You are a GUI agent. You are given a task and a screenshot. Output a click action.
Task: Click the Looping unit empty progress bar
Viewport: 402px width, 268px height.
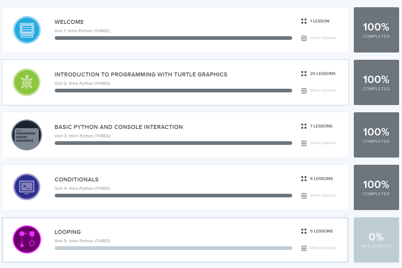173,248
